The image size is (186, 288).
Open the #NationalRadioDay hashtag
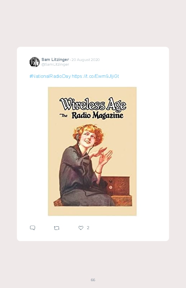(x=50, y=76)
